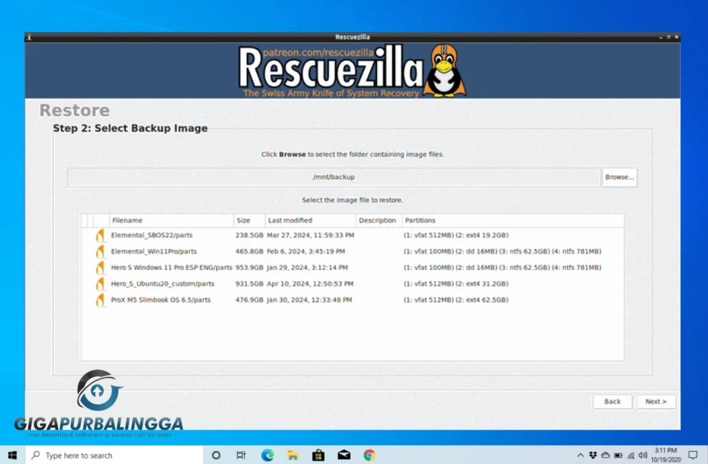
Task: Launch Google Chrome from the taskbar
Action: click(369, 455)
